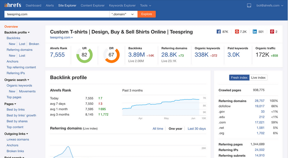
Task: Collapse the Organic search sidebar section
Action: click(x=17, y=80)
